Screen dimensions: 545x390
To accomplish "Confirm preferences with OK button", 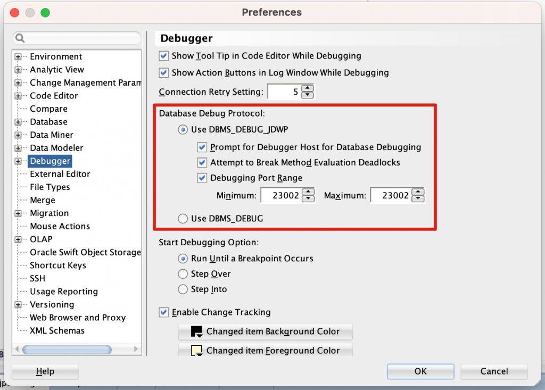I will 420,371.
